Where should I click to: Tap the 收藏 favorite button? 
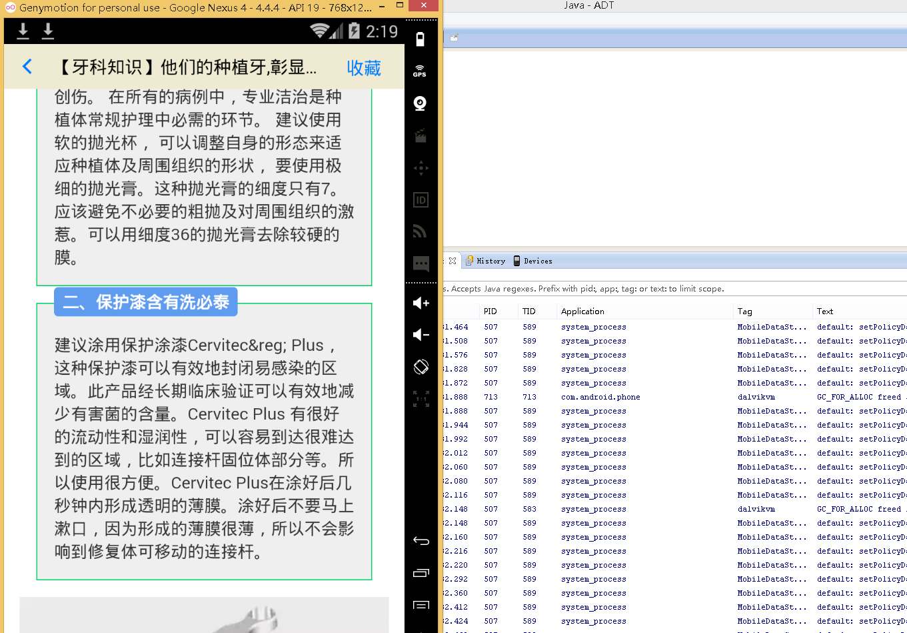coord(364,68)
